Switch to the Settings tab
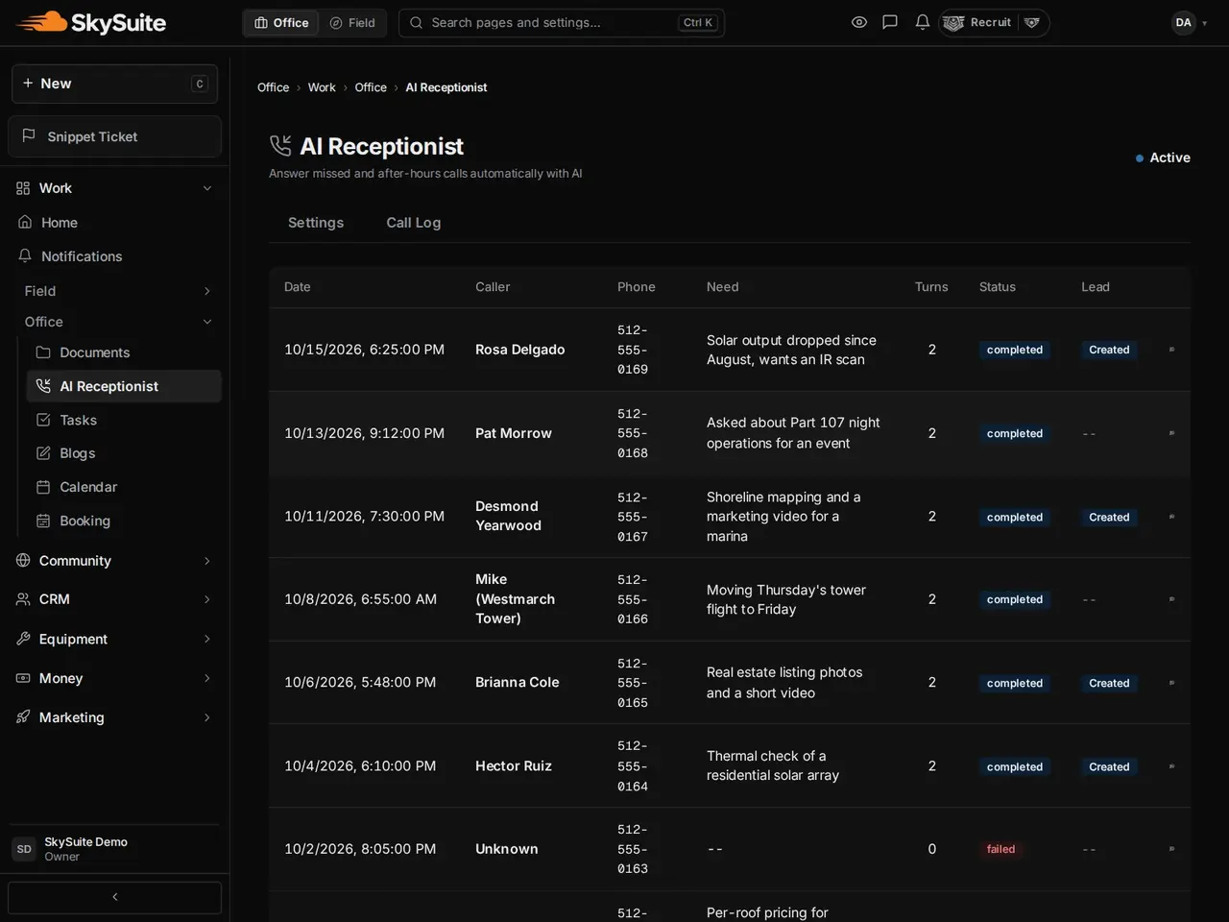This screenshot has width=1229, height=922. point(316,223)
